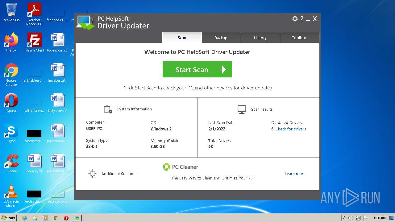Open Windows Media Player from the taskbar
The width and height of the screenshot is (395, 222).
coord(45,218)
